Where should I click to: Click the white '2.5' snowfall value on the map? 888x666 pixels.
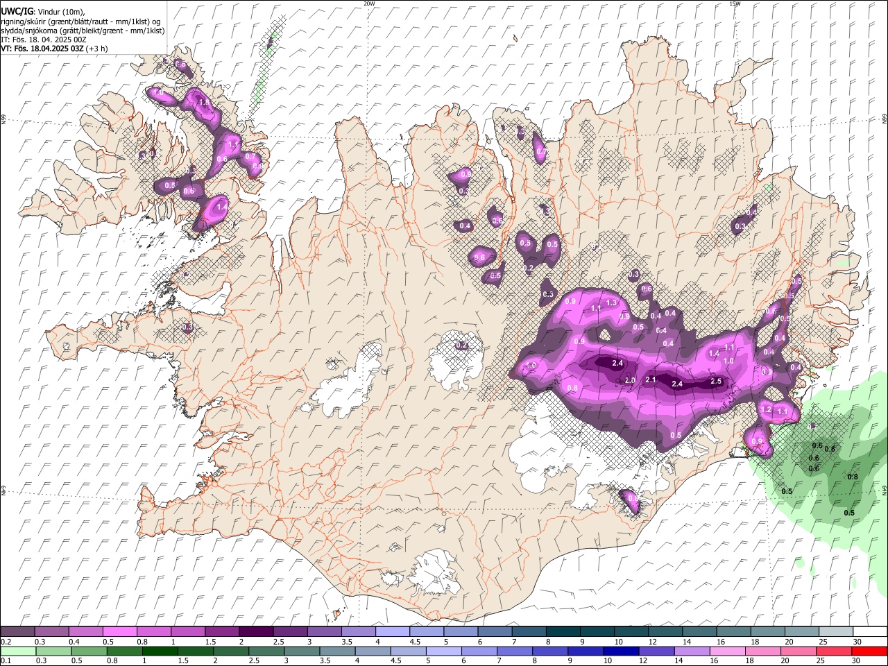pyautogui.click(x=717, y=382)
